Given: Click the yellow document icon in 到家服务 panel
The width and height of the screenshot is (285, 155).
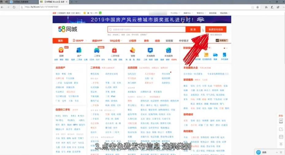Looking at the screenshot, I should pos(206,55).
